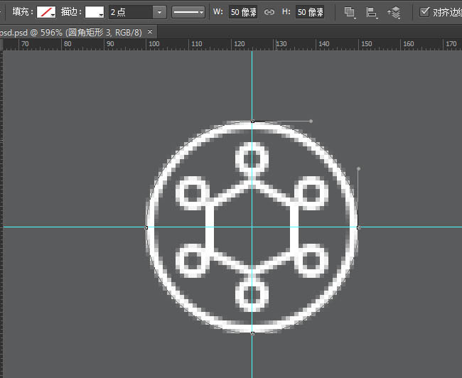Click the left anchor point of the circle
The width and height of the screenshot is (462, 378).
(146, 227)
